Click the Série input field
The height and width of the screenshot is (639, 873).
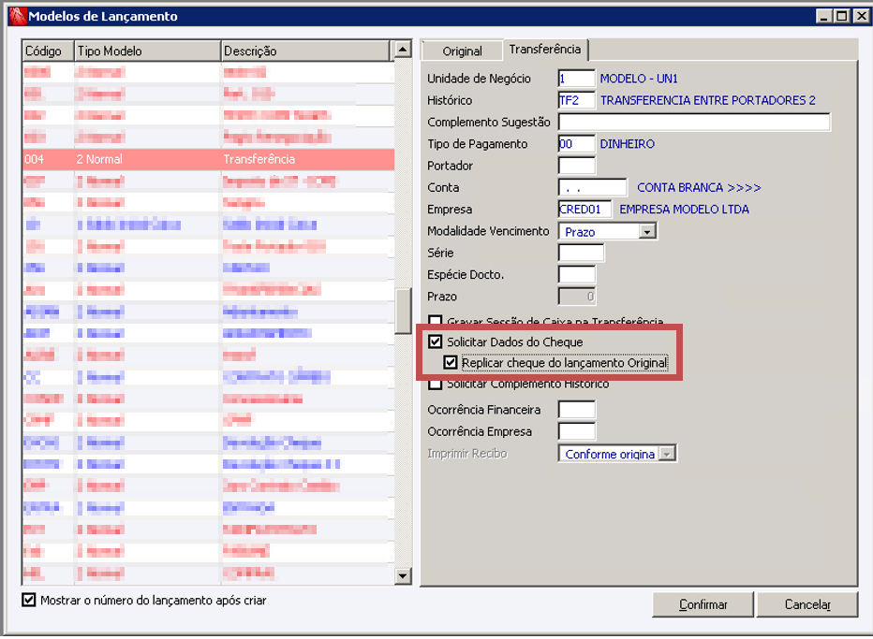click(x=582, y=253)
